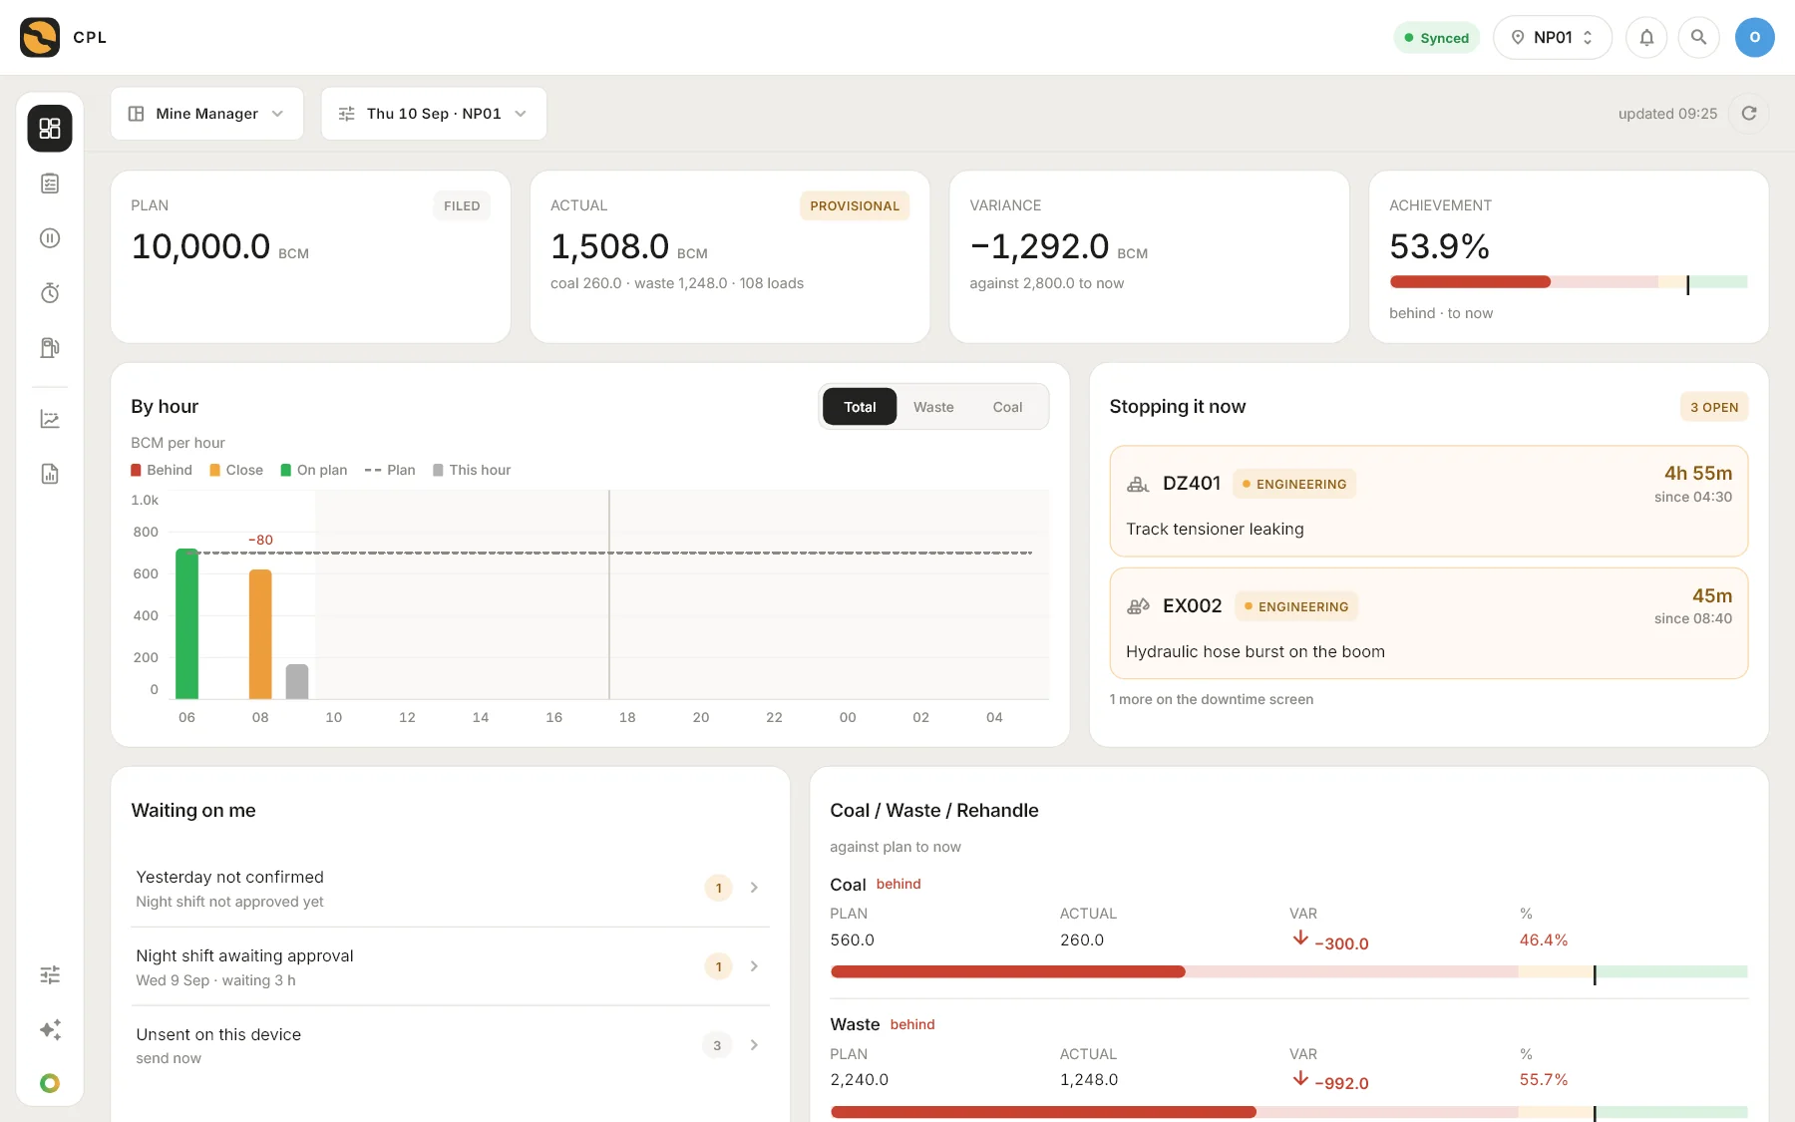Open notifications bell
The height and width of the screenshot is (1122, 1795).
click(x=1646, y=38)
